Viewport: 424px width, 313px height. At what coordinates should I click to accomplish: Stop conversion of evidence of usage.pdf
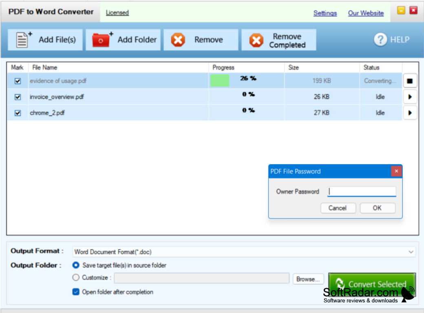pyautogui.click(x=410, y=80)
